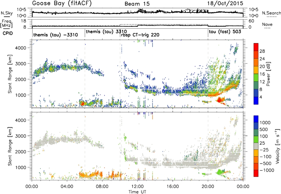Screen dimensions: 281x194
Task: Click the 'Freq. [MHz]' axis label
Action: click(7, 24)
